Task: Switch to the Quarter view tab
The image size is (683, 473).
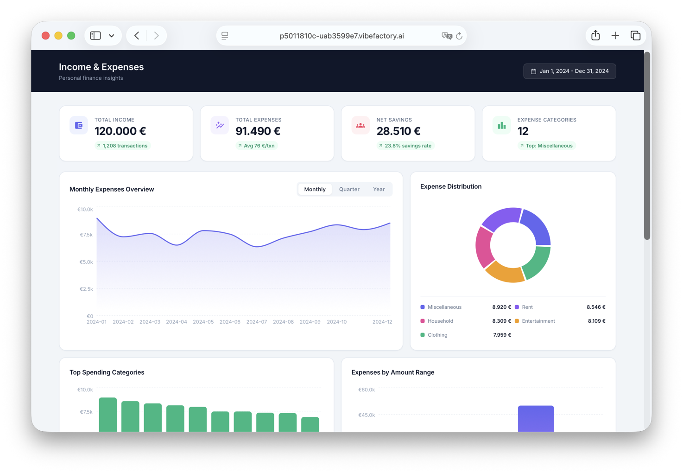Action: pyautogui.click(x=349, y=189)
